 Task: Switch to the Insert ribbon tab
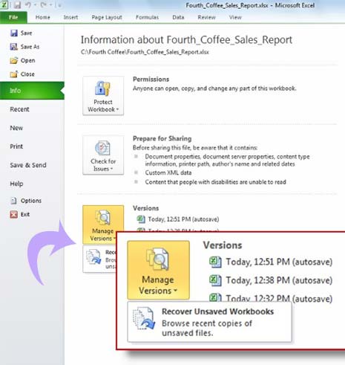click(70, 17)
